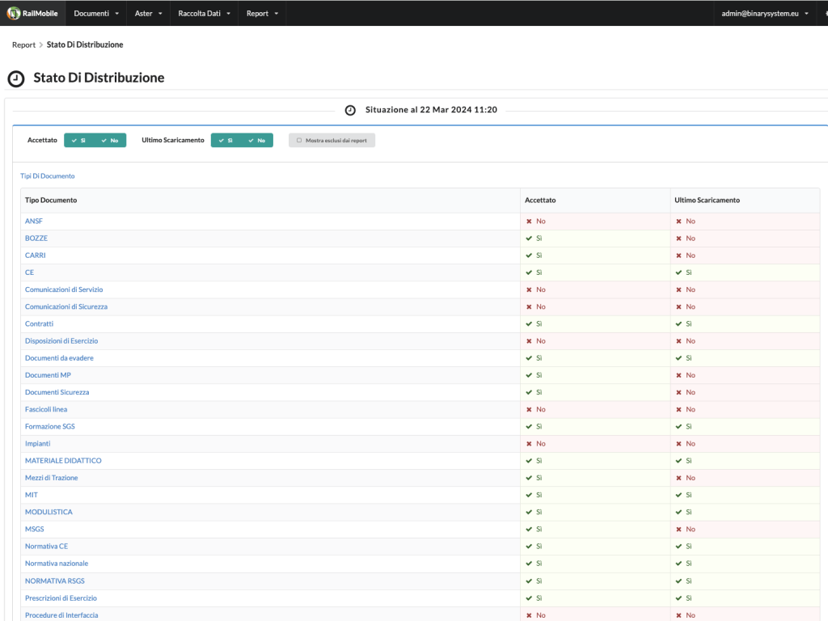828x621 pixels.
Task: Toggle the Accettato No filter
Action: point(110,141)
